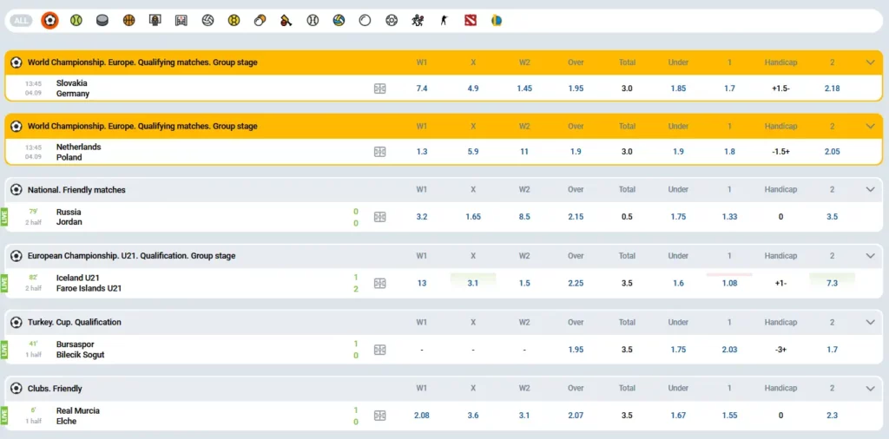Select draw odds 1.65 for Russia vs Jordan

click(x=473, y=217)
